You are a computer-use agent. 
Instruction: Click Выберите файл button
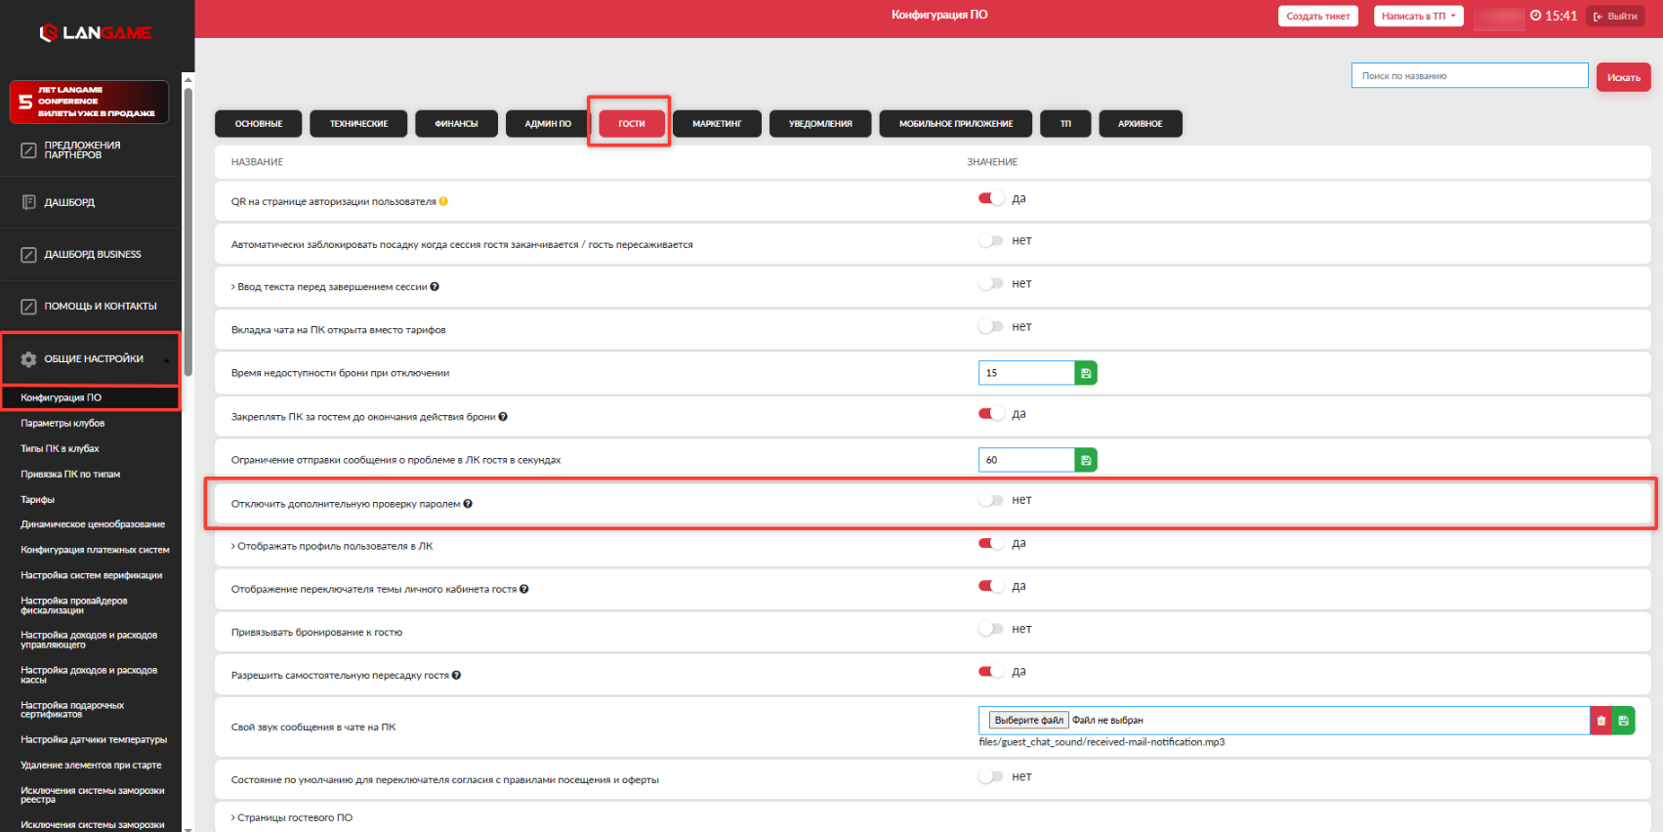pyautogui.click(x=1029, y=721)
